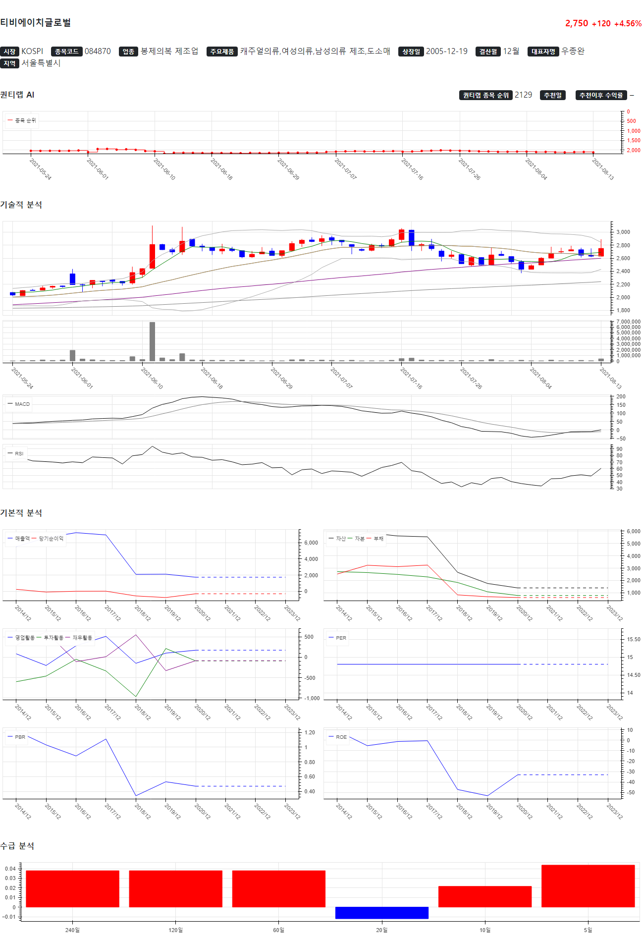Click the blue negative bar above 20일
The height and width of the screenshot is (938, 642).
point(382,913)
